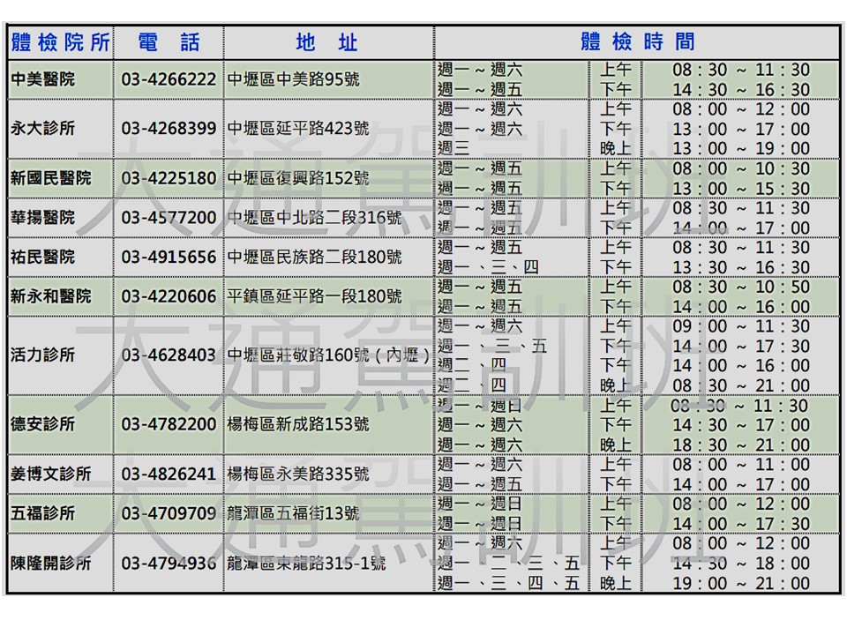The width and height of the screenshot is (847, 635).
Task: Click the 19:00 ~ 21:00 evening time
Action: [740, 583]
